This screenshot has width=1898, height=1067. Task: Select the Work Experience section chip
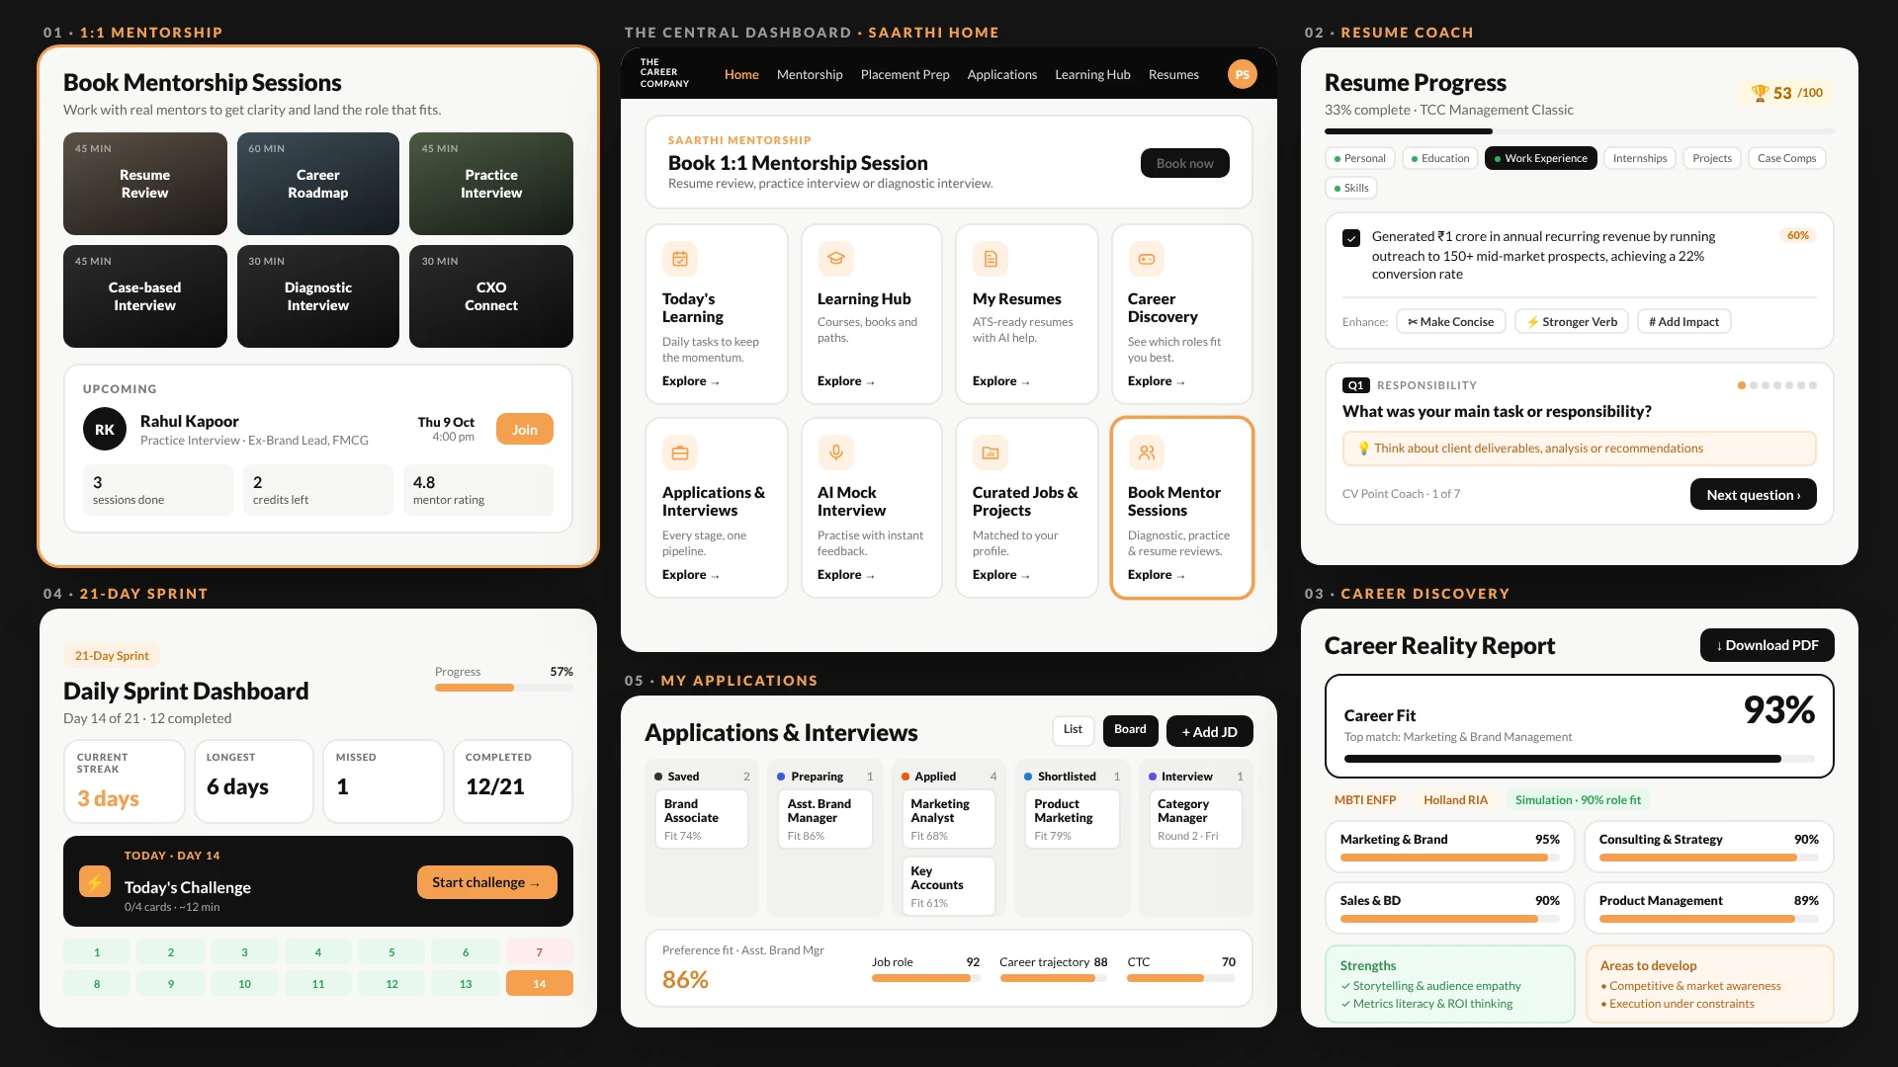point(1540,158)
